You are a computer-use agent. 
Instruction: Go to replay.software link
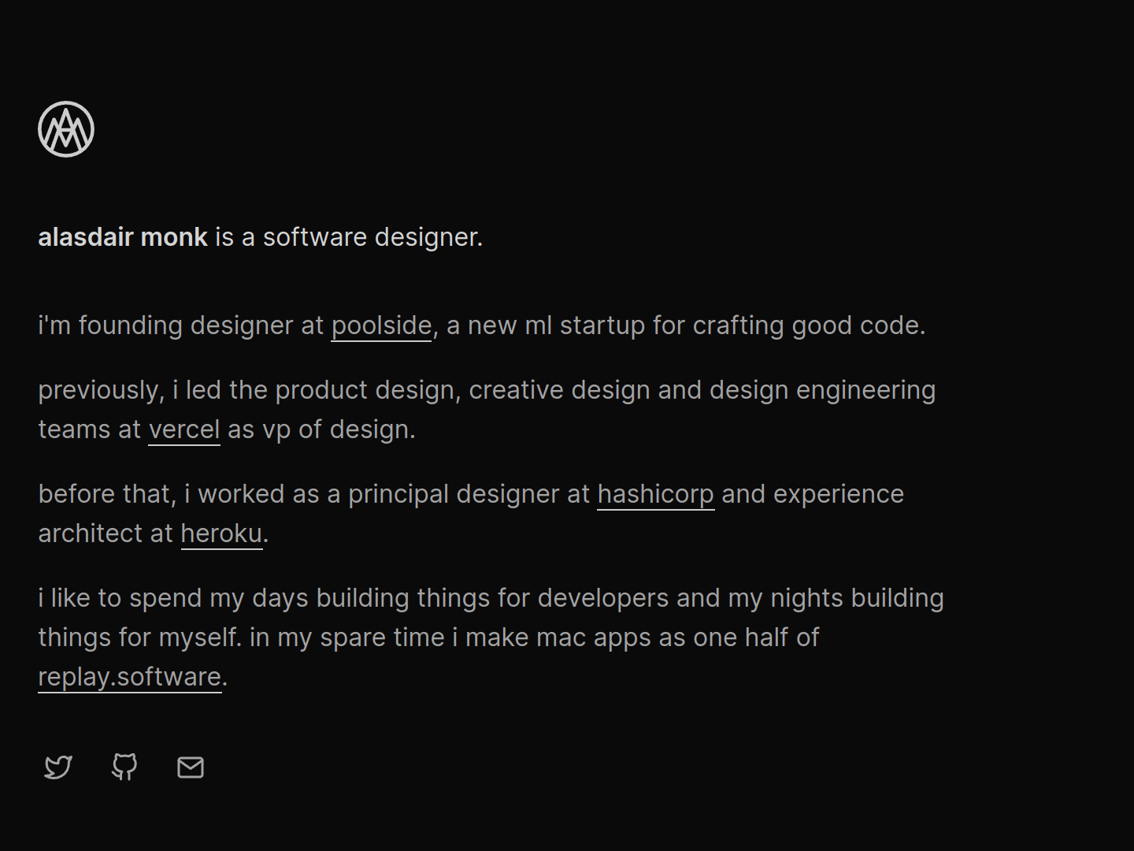pyautogui.click(x=130, y=677)
